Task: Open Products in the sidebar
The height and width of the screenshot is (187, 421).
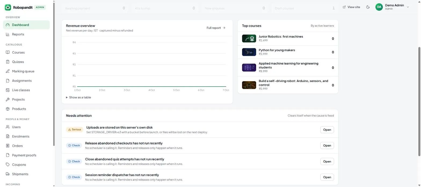Action: pos(26,109)
